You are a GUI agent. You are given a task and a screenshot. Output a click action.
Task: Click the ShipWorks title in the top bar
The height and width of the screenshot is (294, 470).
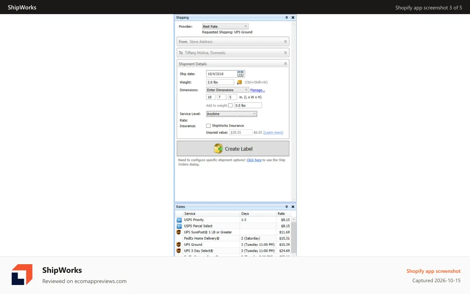point(22,7)
